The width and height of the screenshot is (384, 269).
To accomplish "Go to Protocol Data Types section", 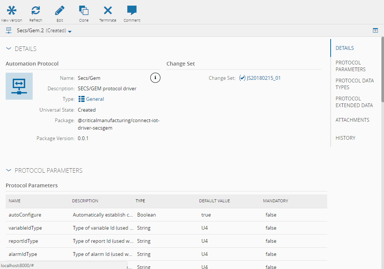I will [x=354, y=84].
